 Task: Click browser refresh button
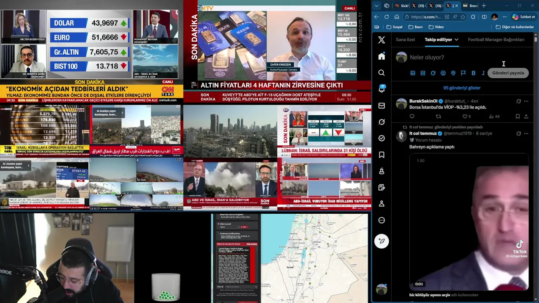387,17
